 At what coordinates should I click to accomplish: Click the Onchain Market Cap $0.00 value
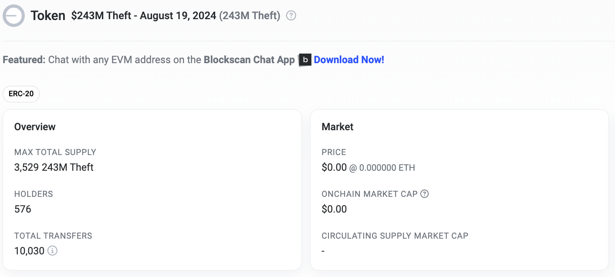pyautogui.click(x=334, y=209)
